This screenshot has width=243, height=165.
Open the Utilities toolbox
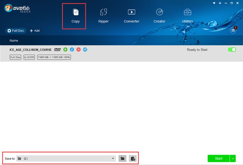pyautogui.click(x=187, y=16)
